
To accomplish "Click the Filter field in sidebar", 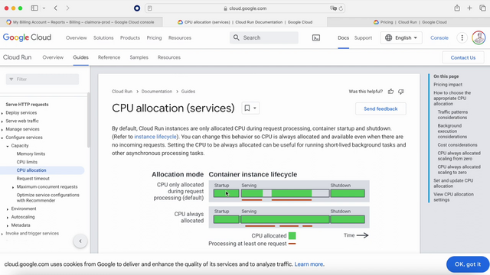I will click(43, 79).
